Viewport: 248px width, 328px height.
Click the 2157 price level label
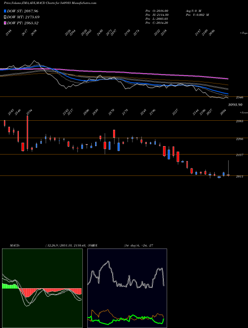coord(240,155)
